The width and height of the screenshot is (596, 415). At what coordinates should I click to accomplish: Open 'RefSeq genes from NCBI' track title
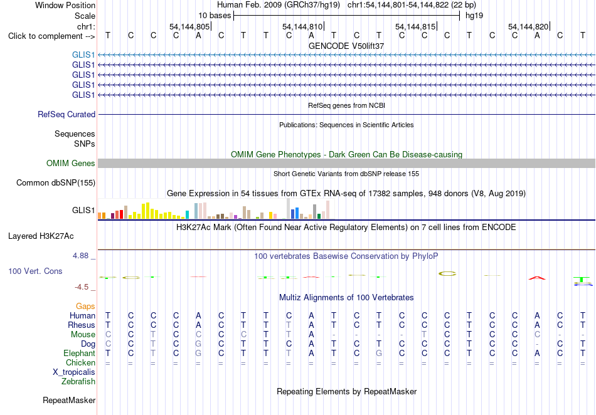pyautogui.click(x=346, y=105)
